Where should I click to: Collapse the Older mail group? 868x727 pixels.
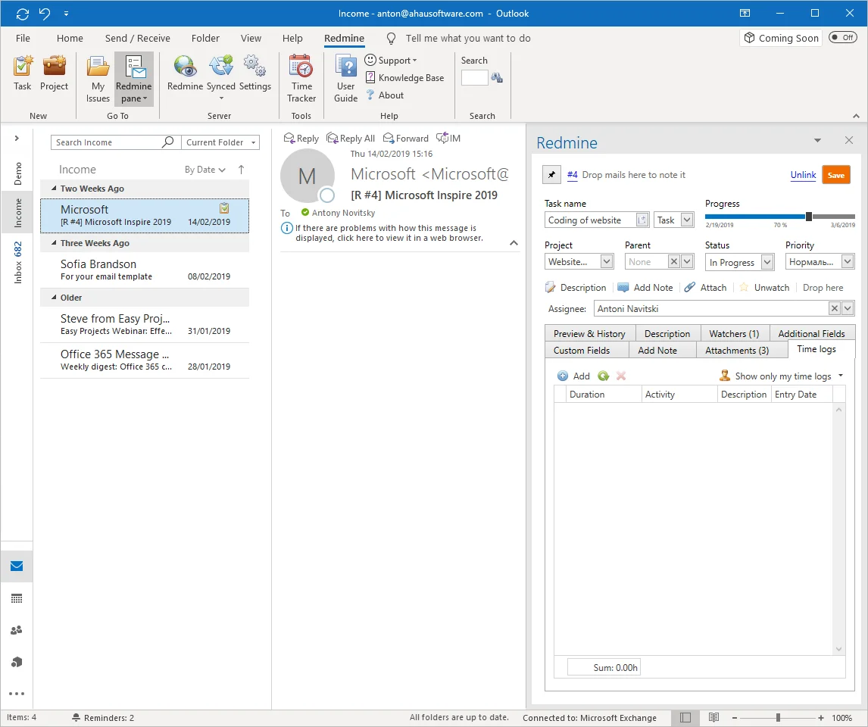[55, 298]
